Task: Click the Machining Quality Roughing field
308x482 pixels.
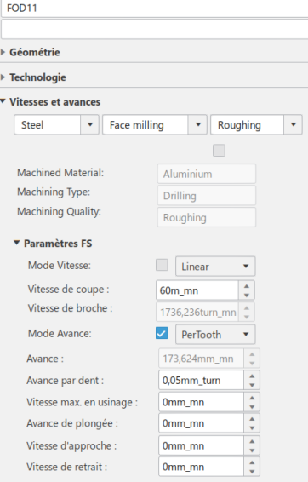Action: pos(207,217)
